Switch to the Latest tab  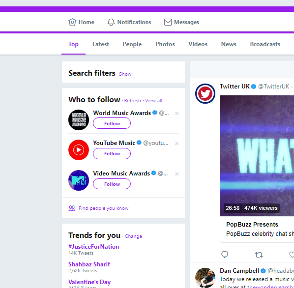click(x=100, y=44)
